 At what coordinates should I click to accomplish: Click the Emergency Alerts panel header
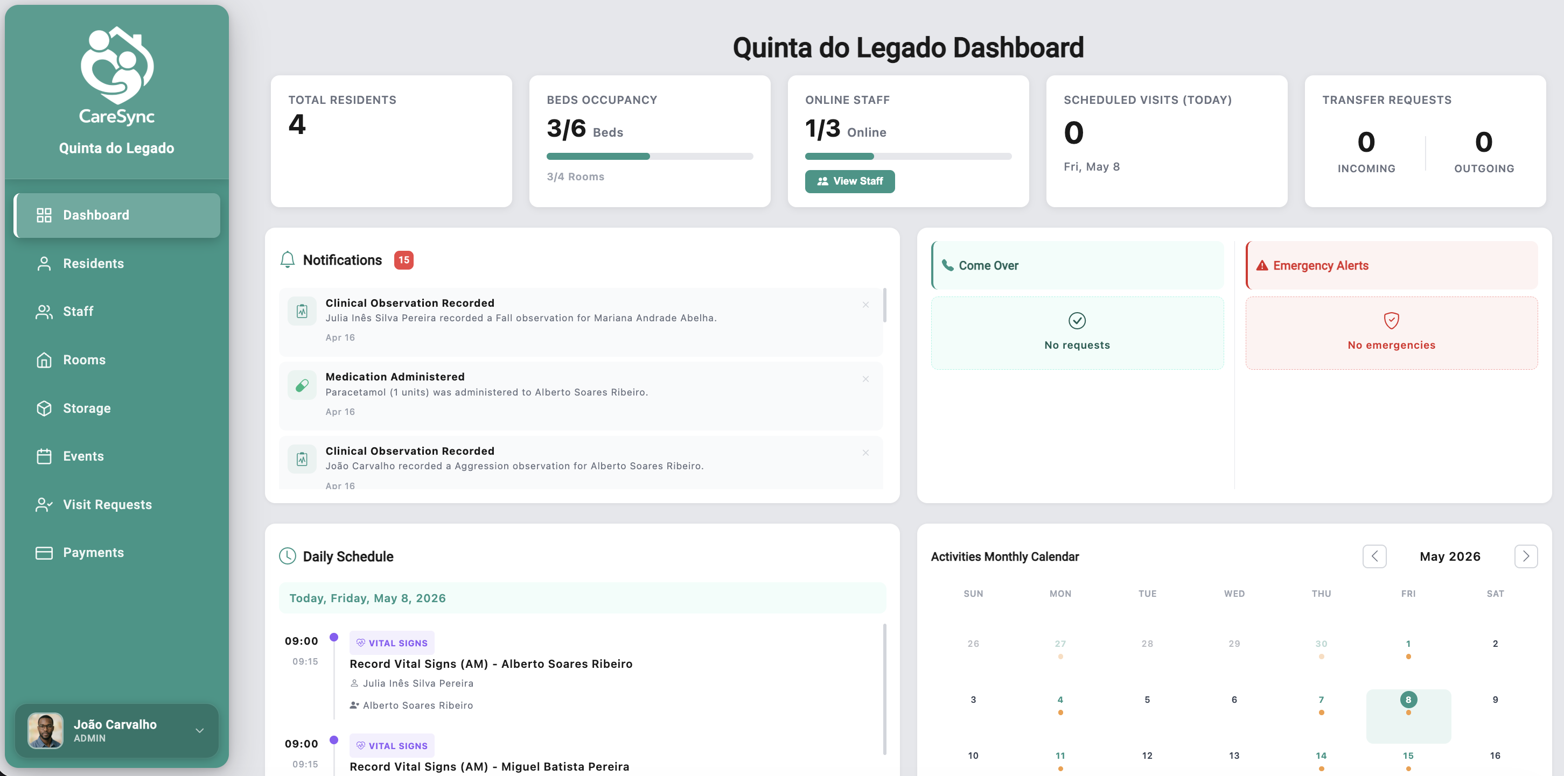pyautogui.click(x=1392, y=265)
